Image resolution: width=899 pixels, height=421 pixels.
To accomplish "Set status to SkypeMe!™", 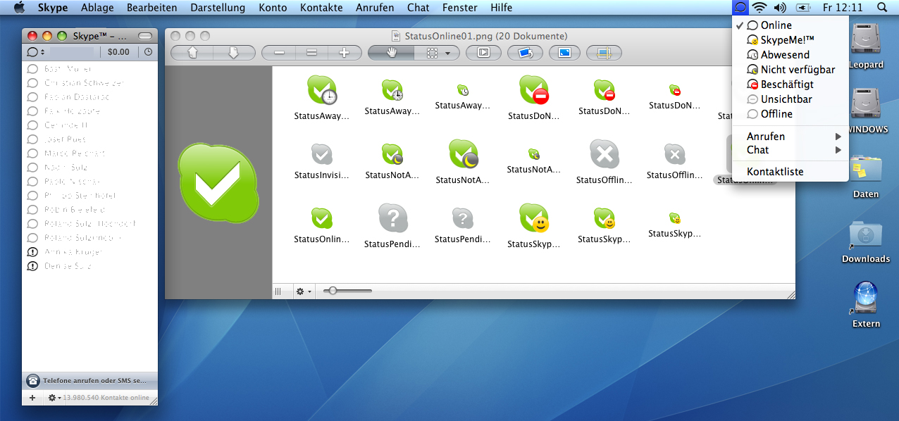I will (790, 40).
